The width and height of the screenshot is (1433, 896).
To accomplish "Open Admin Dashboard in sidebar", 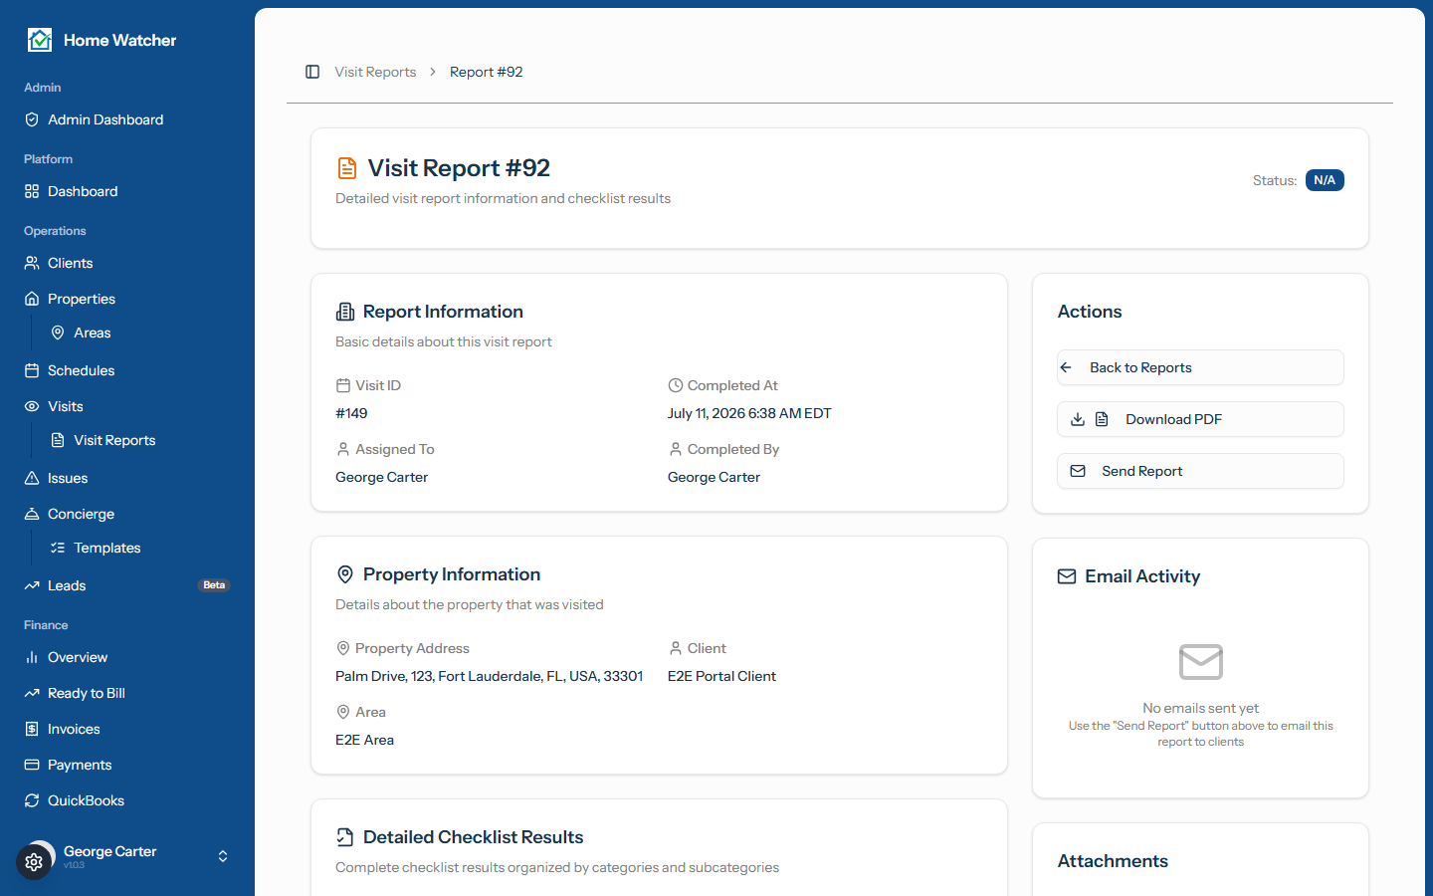I will 127,119.
